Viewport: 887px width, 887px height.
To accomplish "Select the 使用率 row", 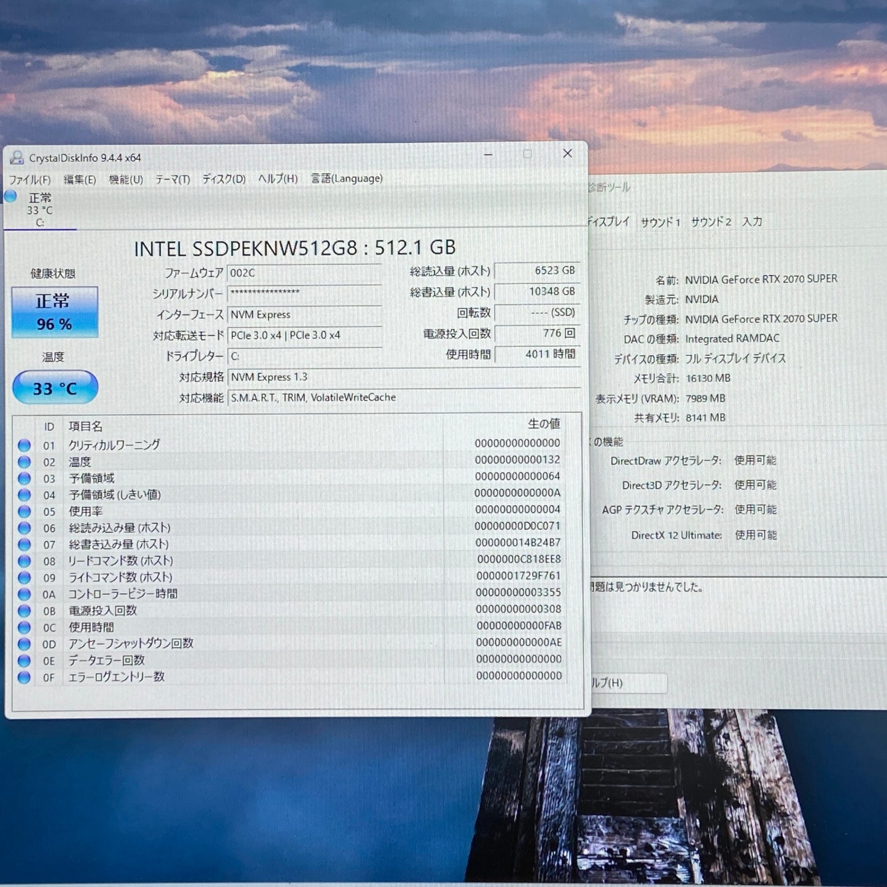I will click(289, 511).
